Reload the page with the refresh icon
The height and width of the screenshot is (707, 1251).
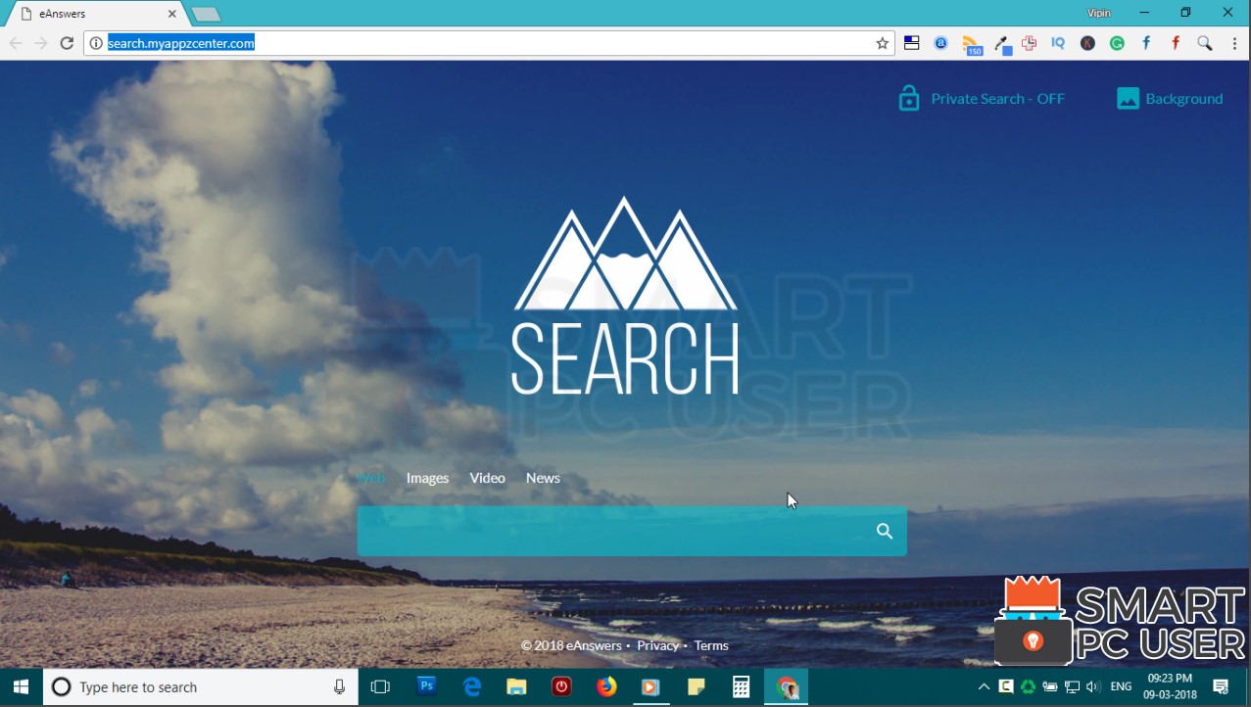coord(66,43)
